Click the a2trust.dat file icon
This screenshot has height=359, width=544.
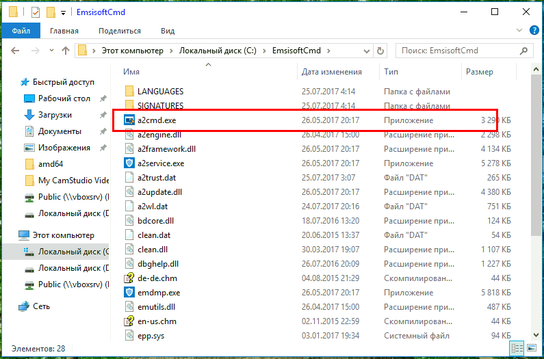(129, 178)
